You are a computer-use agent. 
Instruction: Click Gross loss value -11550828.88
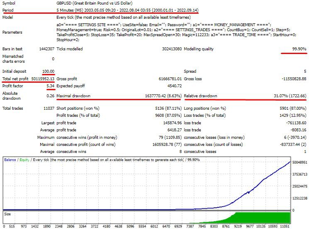tap(294, 79)
